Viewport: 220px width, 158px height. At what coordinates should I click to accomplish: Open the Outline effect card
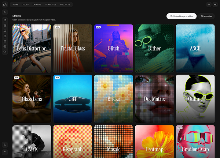195,99
